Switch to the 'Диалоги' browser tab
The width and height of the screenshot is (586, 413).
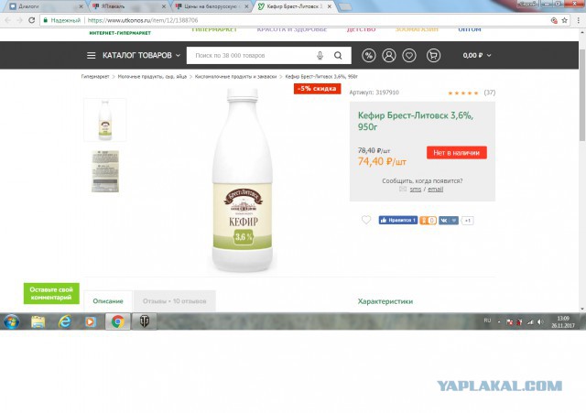pos(44,6)
